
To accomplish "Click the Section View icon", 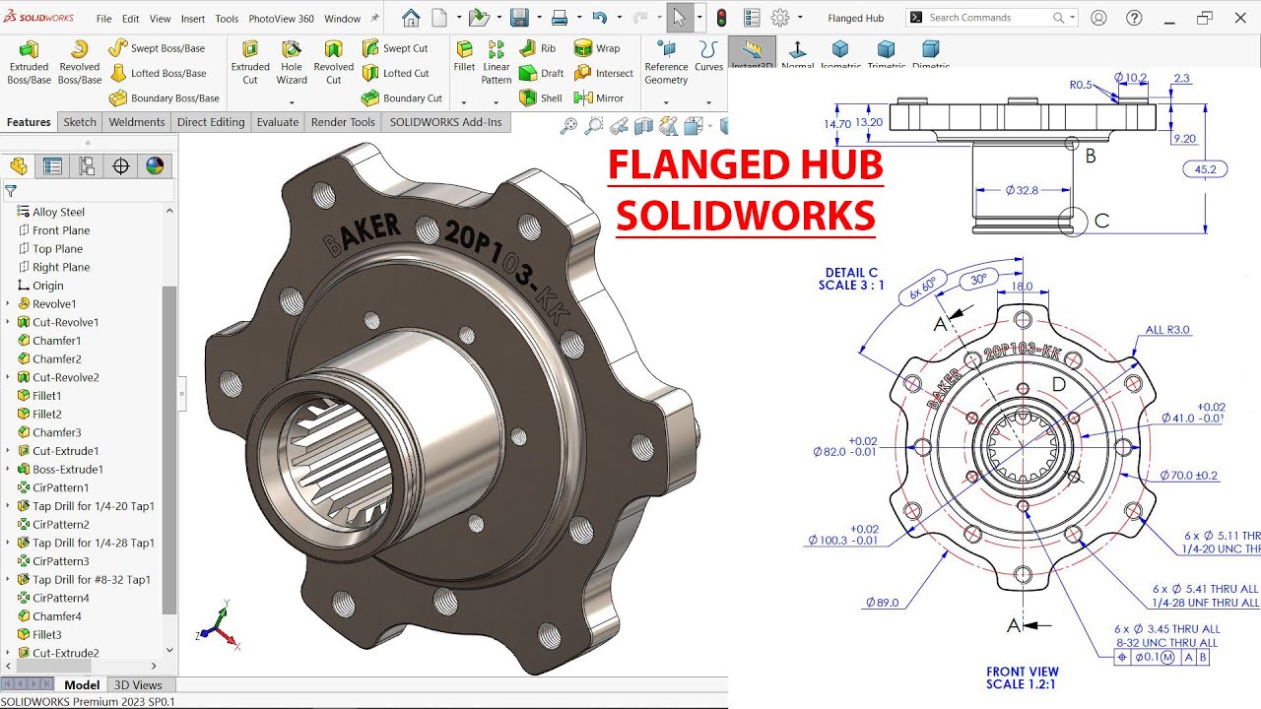I will pos(643,125).
